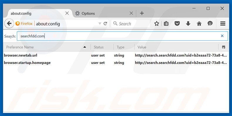This screenshot has width=232, height=116.
Task: Clear the searchfdd.com search text
Action: click(x=222, y=36)
